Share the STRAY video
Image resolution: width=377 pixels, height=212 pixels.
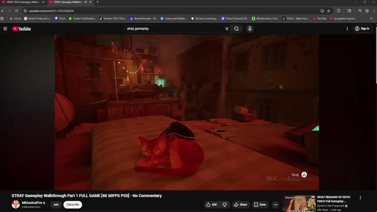pyautogui.click(x=240, y=205)
